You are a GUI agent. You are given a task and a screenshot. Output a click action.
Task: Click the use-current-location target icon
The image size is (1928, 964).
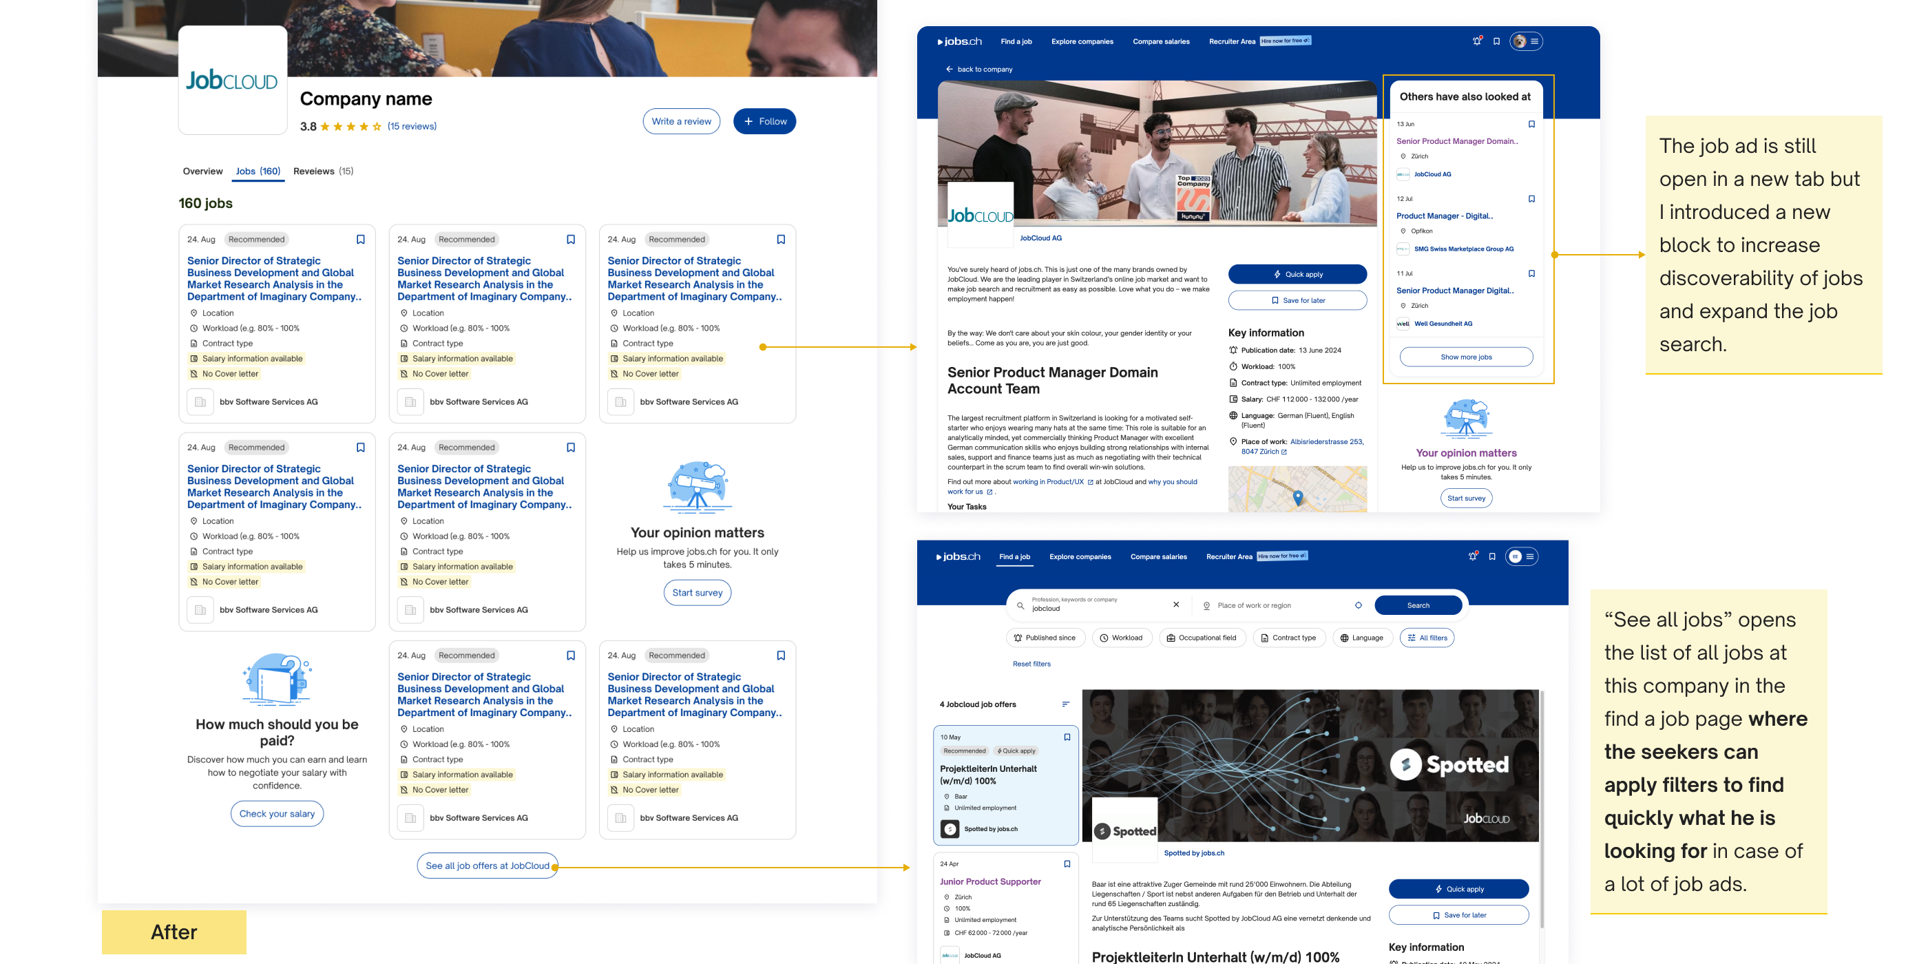tap(1358, 605)
